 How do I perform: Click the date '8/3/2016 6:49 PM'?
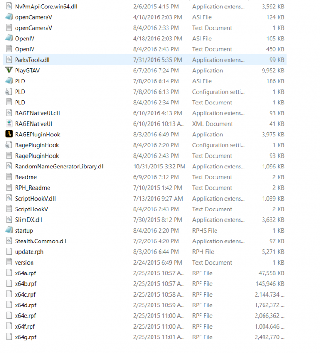click(x=156, y=135)
